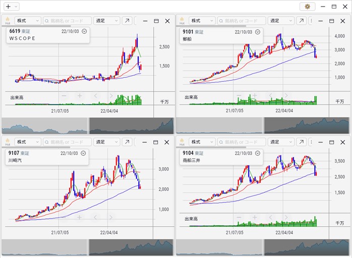Screen dimensions: 352x258
Task: Step chart right arrow in 9104 chart
Action: [x=286, y=217]
